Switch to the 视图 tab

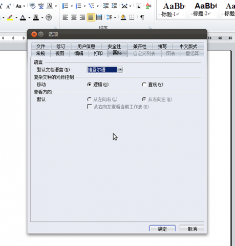point(60,53)
